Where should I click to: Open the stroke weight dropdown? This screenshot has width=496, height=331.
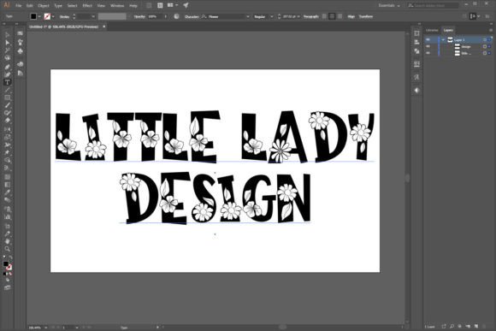pyautogui.click(x=93, y=16)
